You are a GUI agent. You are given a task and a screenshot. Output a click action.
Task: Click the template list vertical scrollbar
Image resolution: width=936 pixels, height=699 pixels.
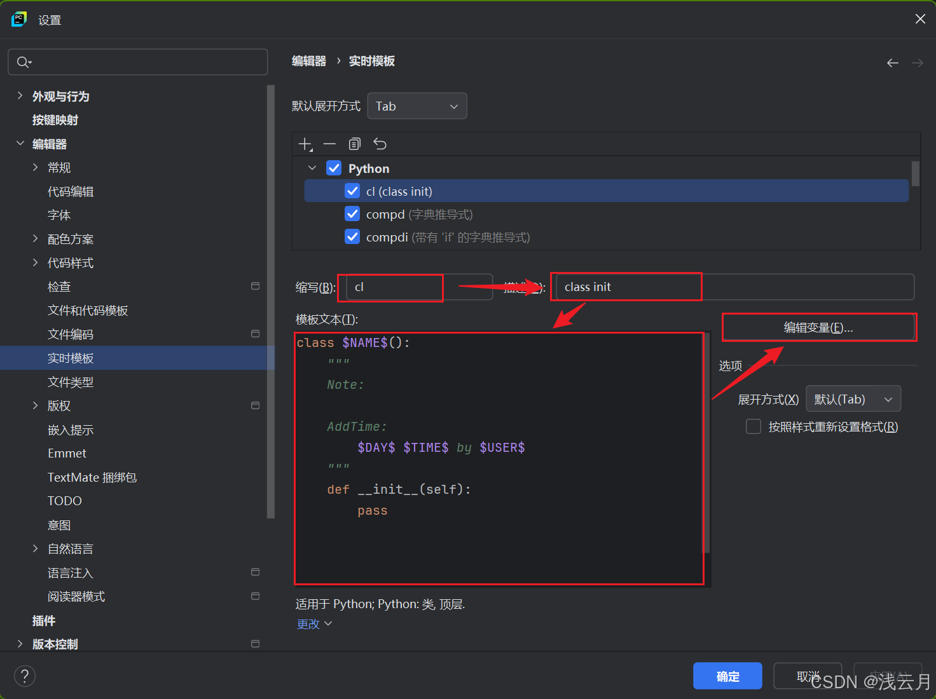coord(916,173)
